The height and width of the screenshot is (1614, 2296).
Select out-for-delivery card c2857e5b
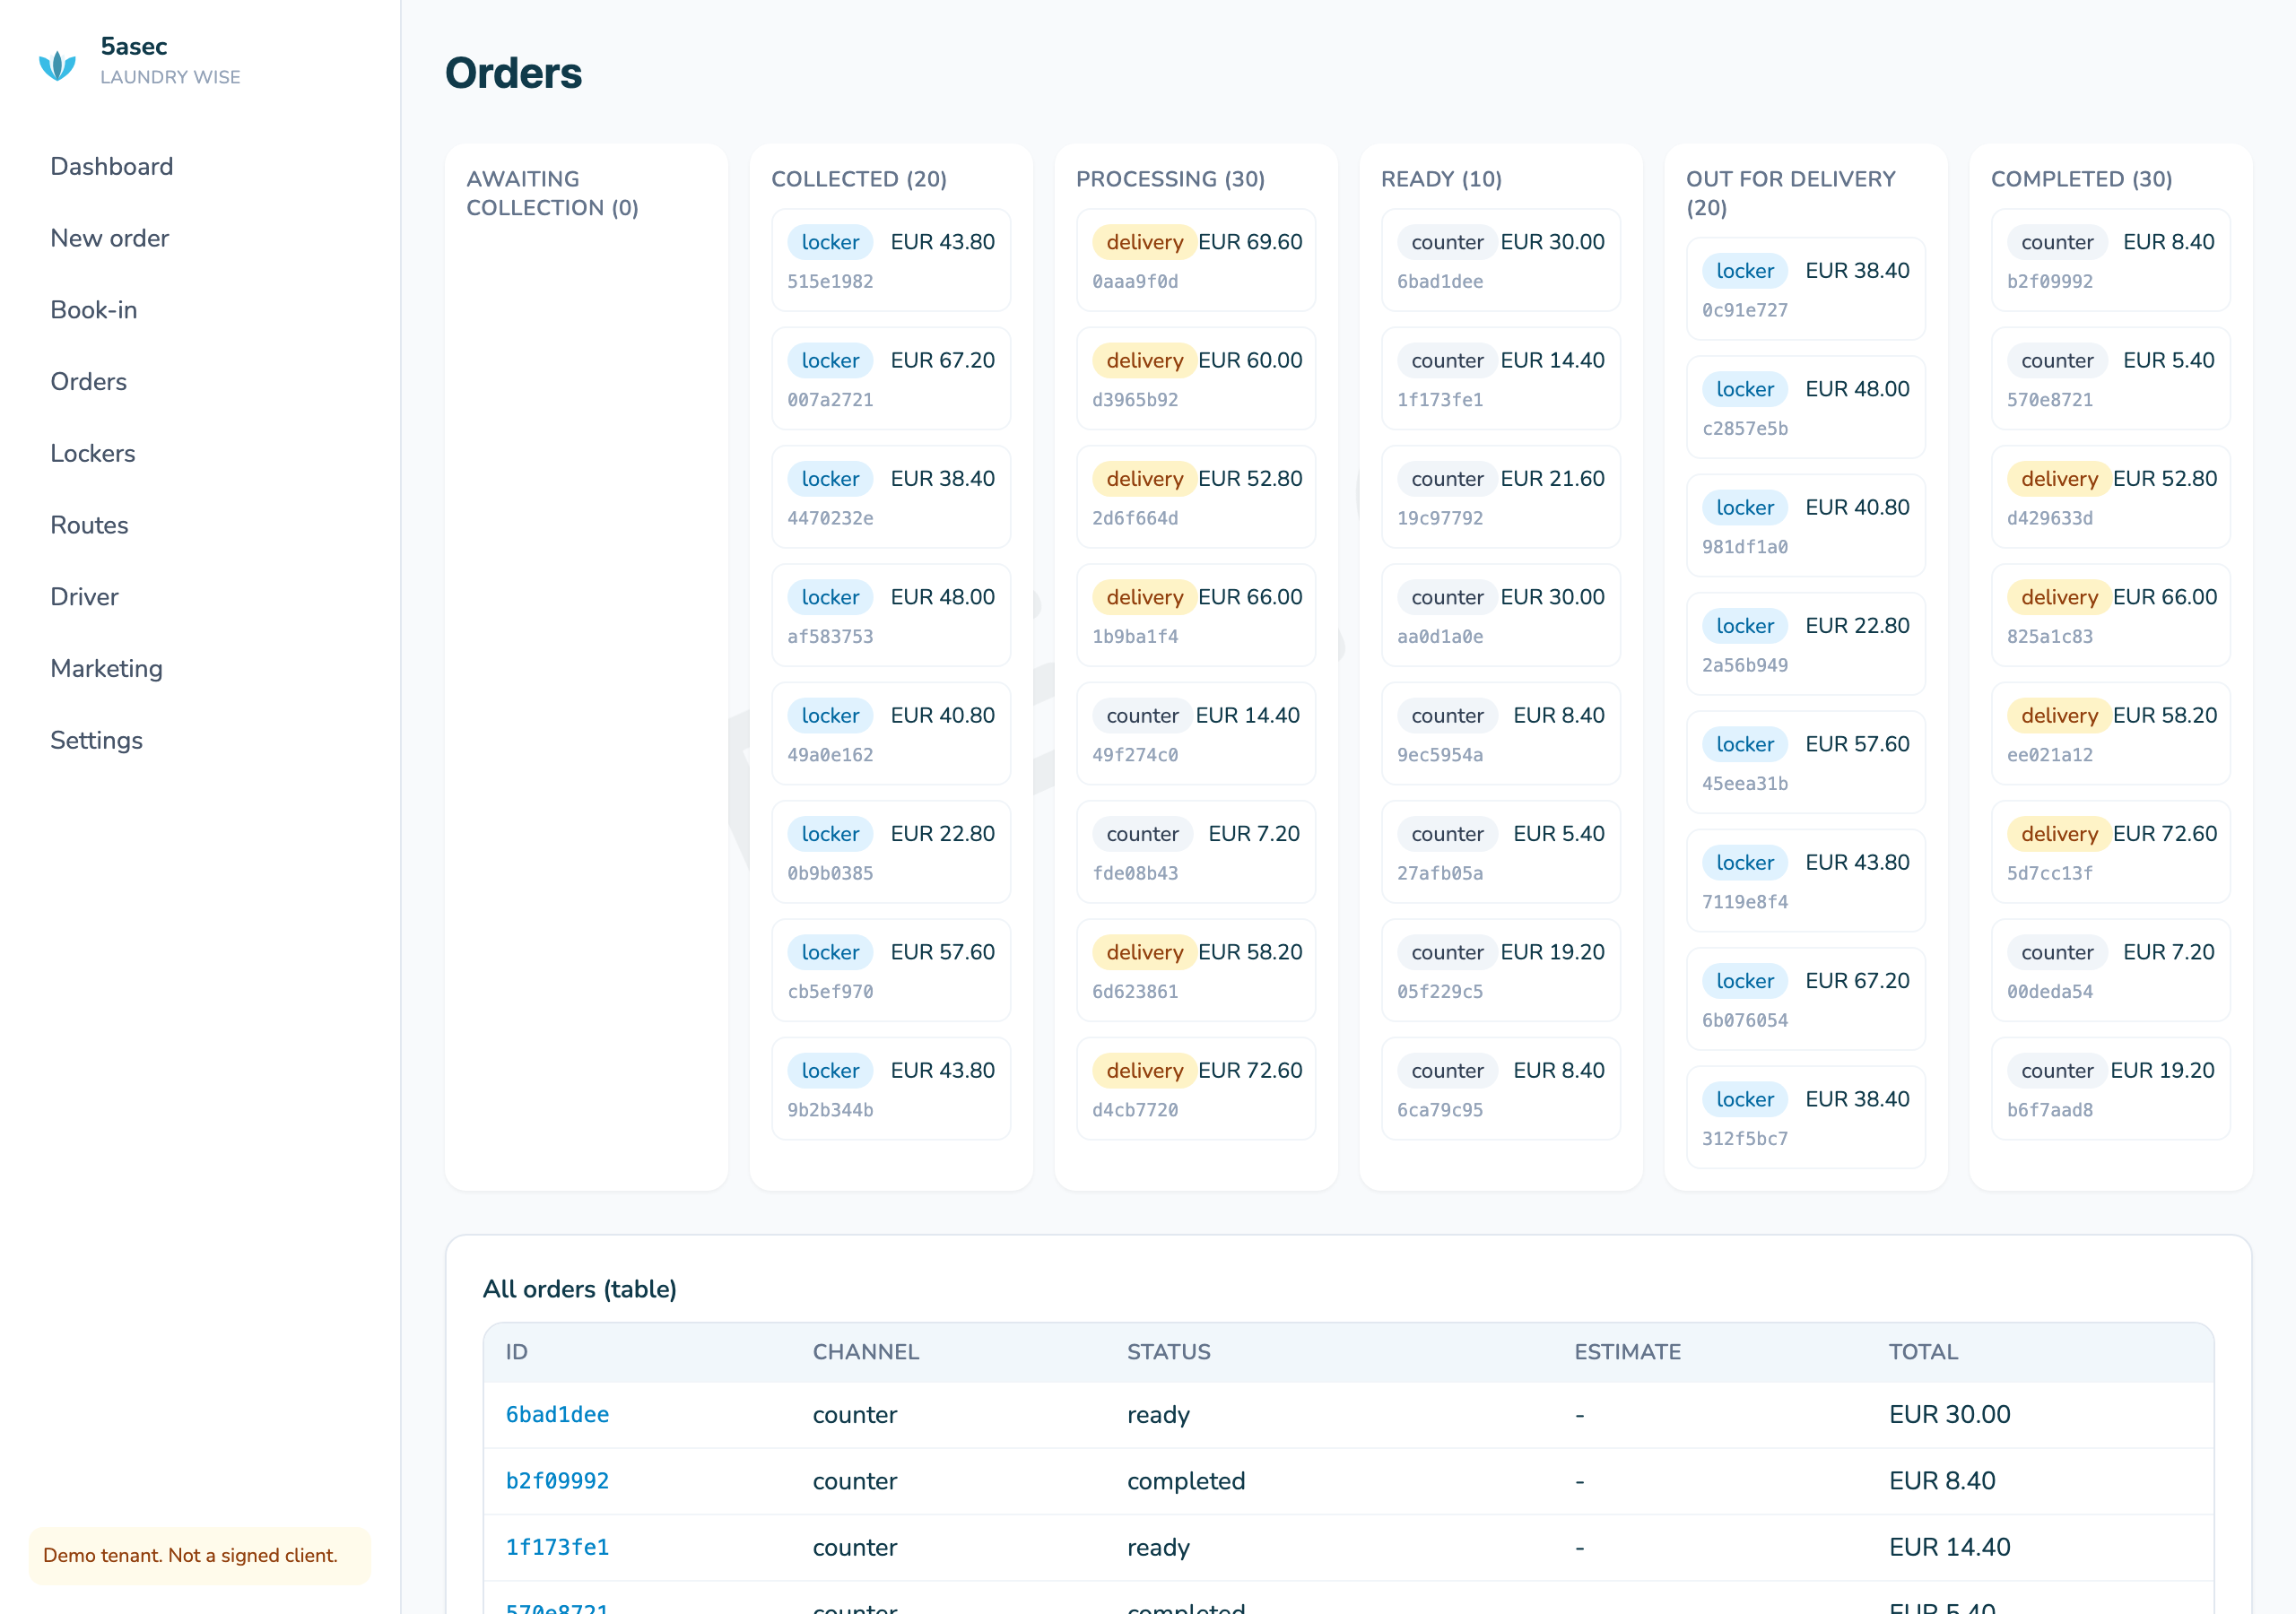[x=1806, y=407]
